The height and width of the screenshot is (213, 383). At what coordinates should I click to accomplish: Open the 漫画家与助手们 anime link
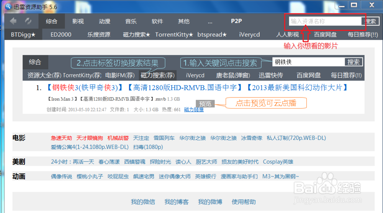click(239, 176)
